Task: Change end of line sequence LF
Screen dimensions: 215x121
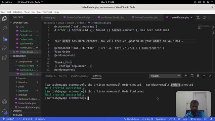Action: tap(179, 119)
